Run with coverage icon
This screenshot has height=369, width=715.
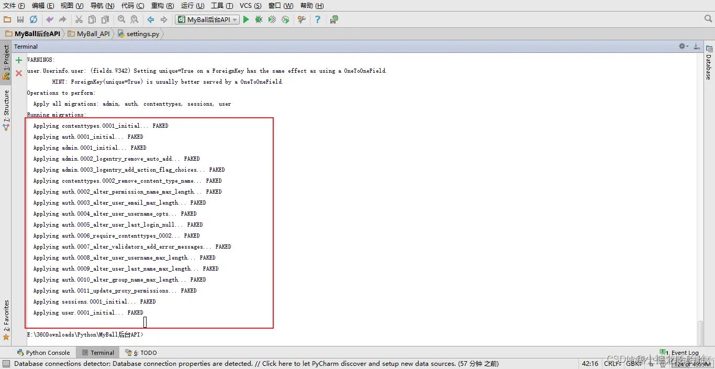[272, 19]
